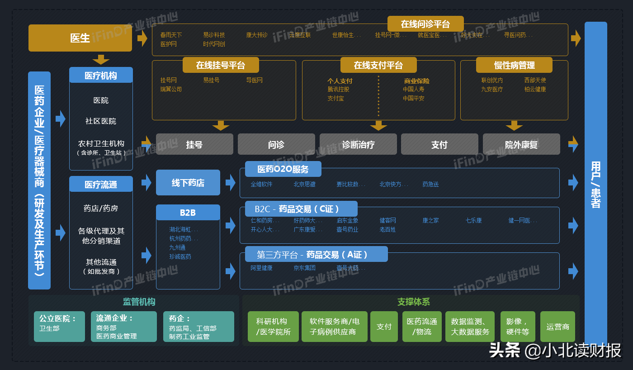
Task: Click 中国平安 under 商业保险
Action: pyautogui.click(x=414, y=98)
